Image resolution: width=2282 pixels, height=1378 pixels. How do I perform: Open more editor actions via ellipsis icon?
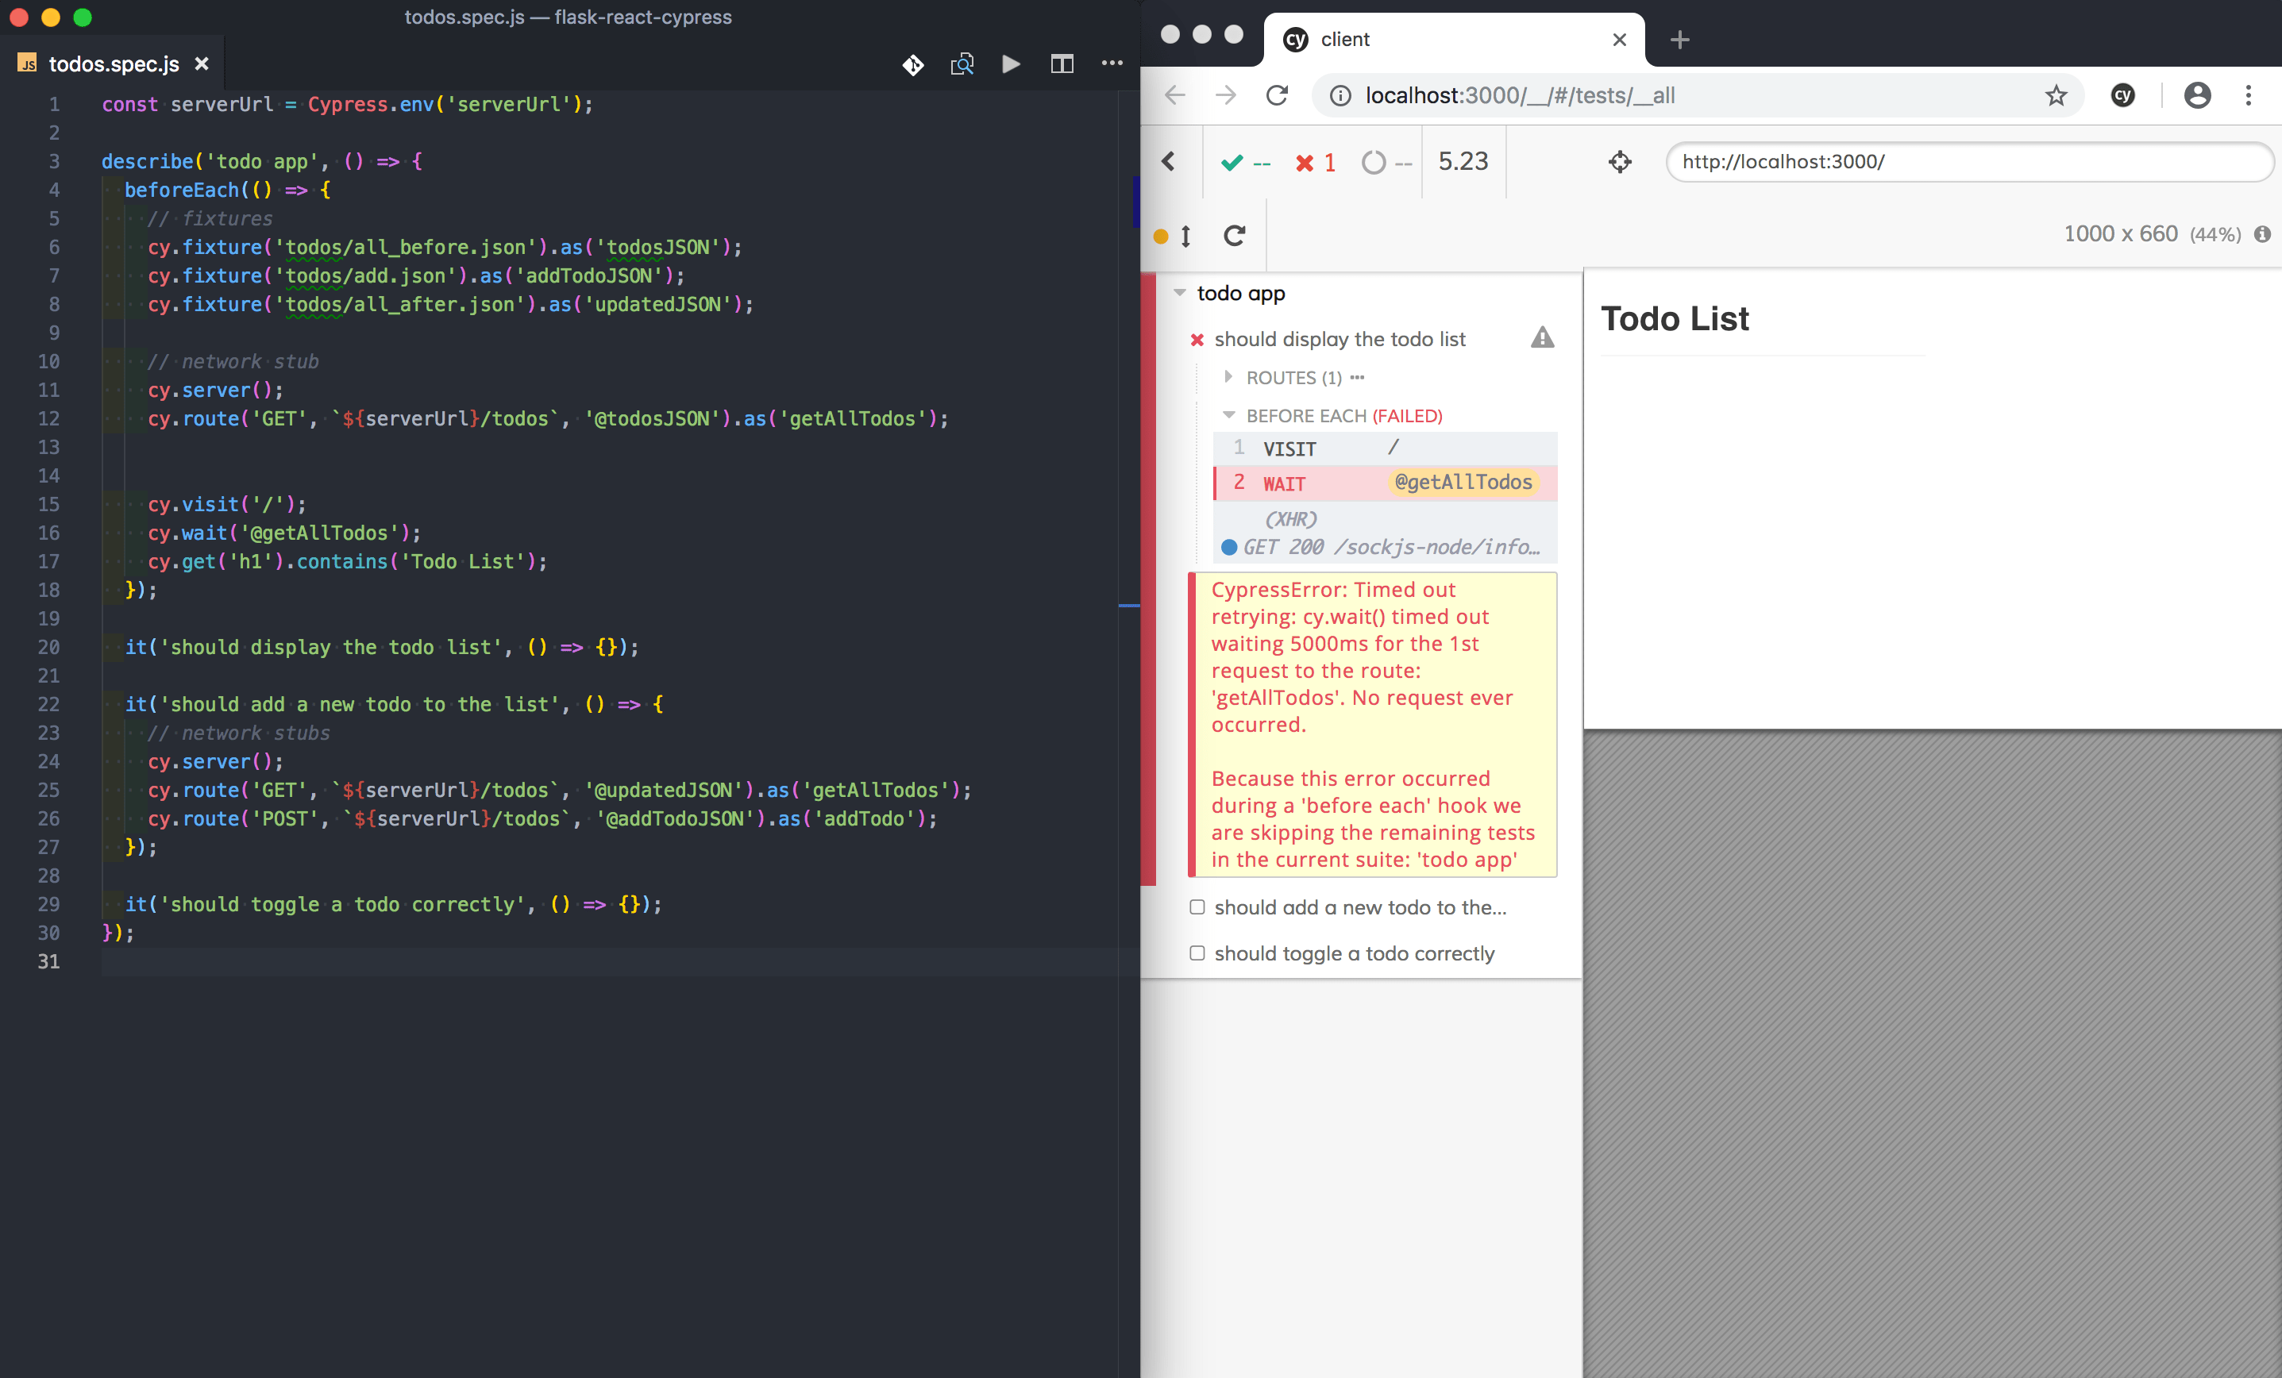(x=1112, y=64)
